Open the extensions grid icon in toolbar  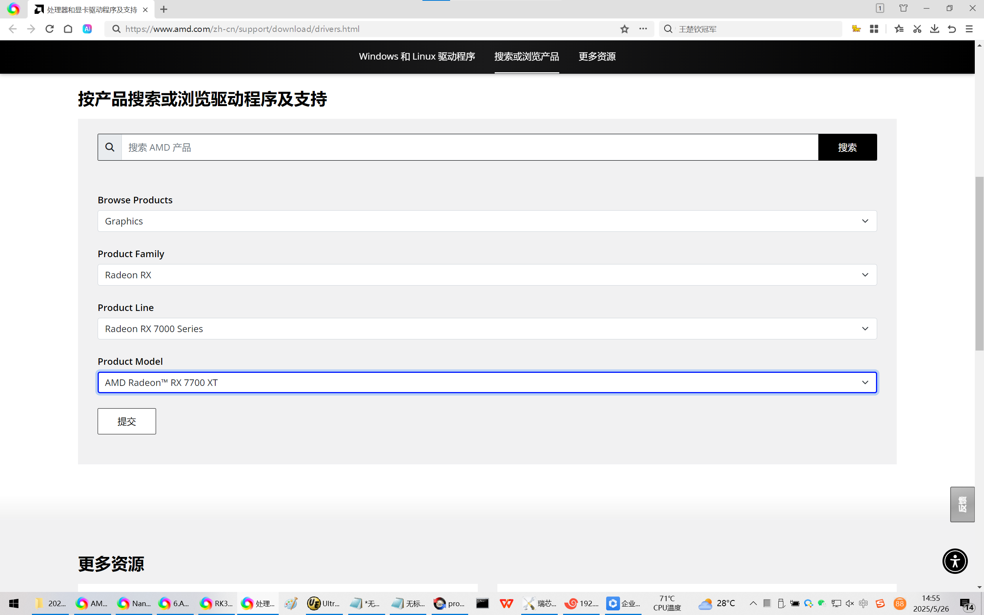click(x=874, y=29)
